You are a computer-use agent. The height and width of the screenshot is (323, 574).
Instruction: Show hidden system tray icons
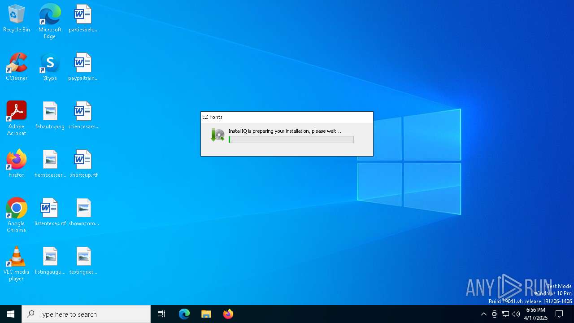pyautogui.click(x=483, y=314)
